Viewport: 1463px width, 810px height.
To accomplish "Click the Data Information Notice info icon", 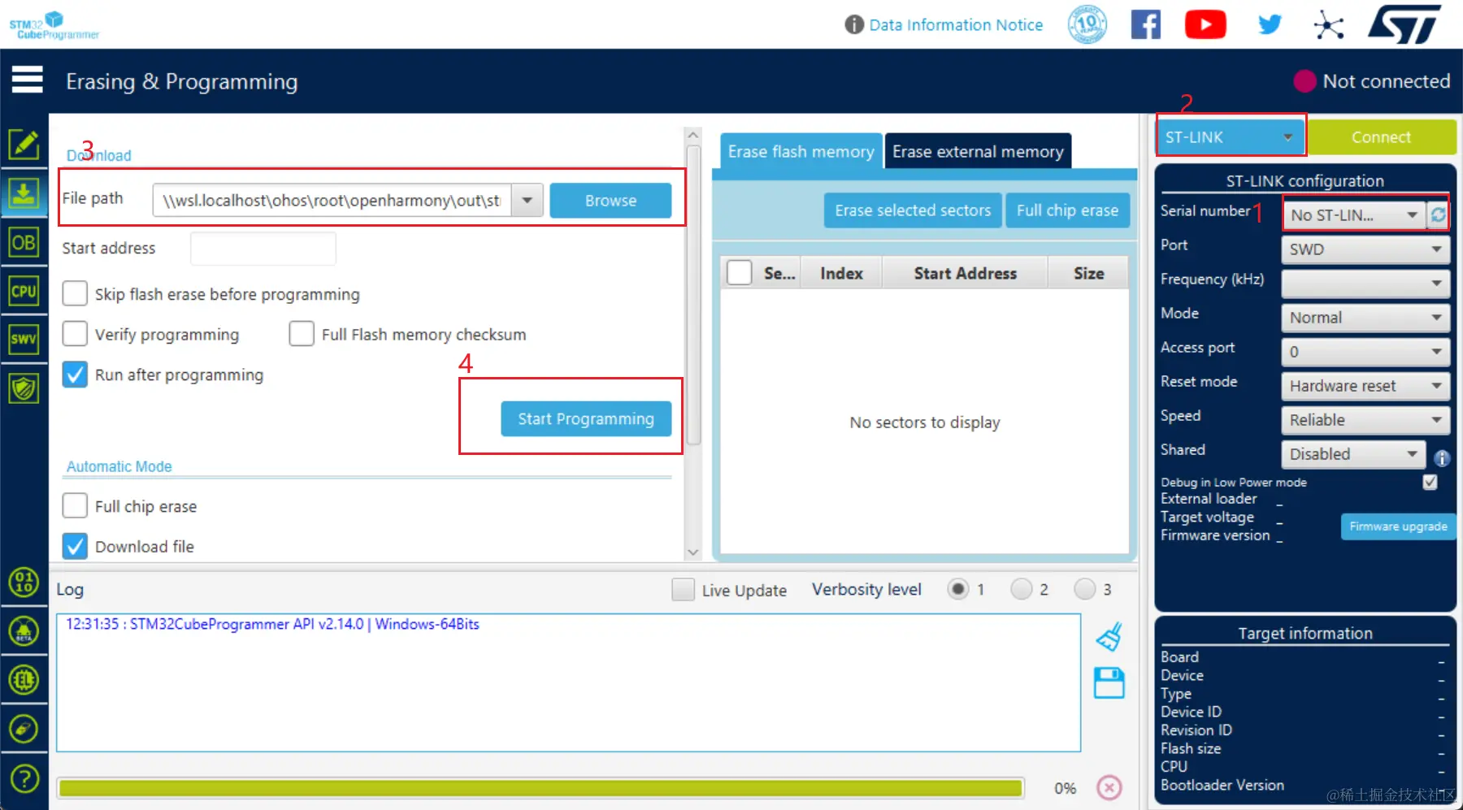I will [x=854, y=24].
